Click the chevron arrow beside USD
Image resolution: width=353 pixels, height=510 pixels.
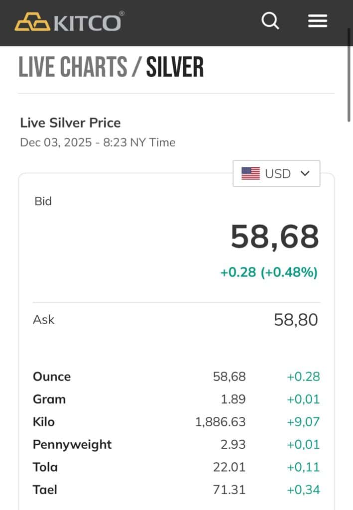(305, 173)
